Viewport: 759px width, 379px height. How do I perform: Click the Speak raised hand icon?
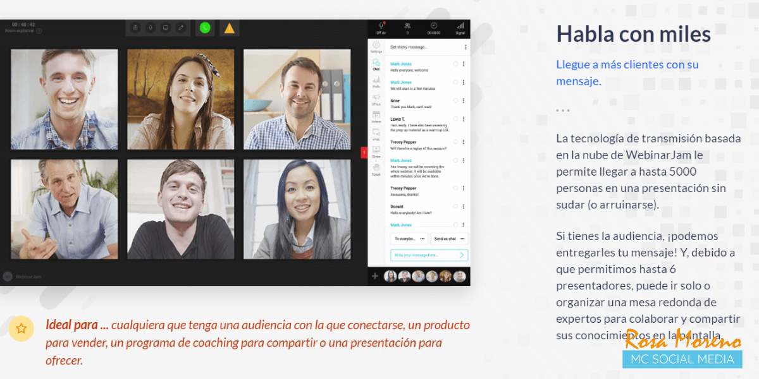376,169
